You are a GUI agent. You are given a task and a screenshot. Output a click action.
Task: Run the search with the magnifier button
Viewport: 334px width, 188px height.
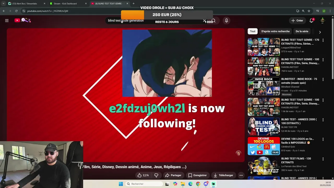(x=213, y=21)
